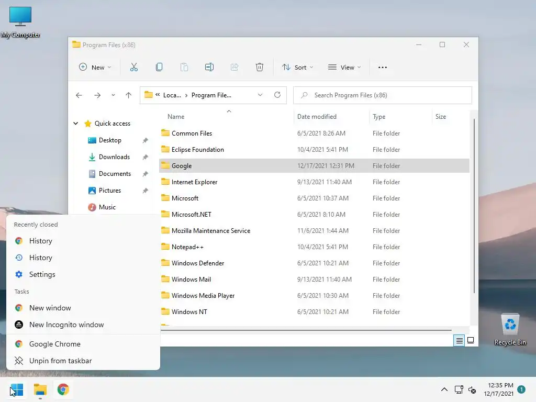
Task: Open second History entry with clock icon
Action: [x=83, y=258]
